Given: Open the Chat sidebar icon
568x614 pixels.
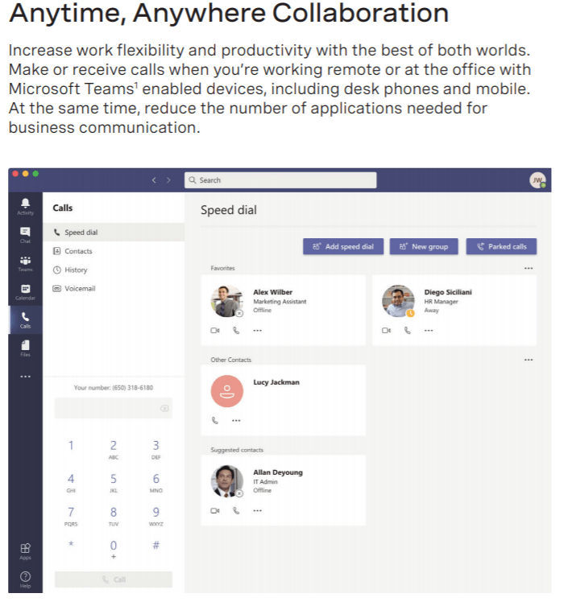Looking at the screenshot, I should click(x=25, y=235).
